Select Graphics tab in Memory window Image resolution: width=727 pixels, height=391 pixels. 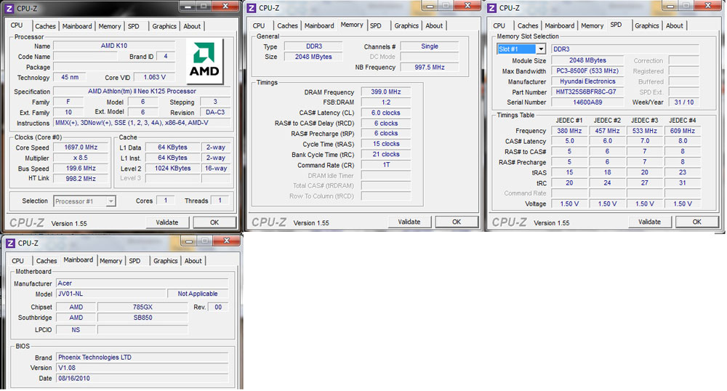pyautogui.click(x=406, y=26)
